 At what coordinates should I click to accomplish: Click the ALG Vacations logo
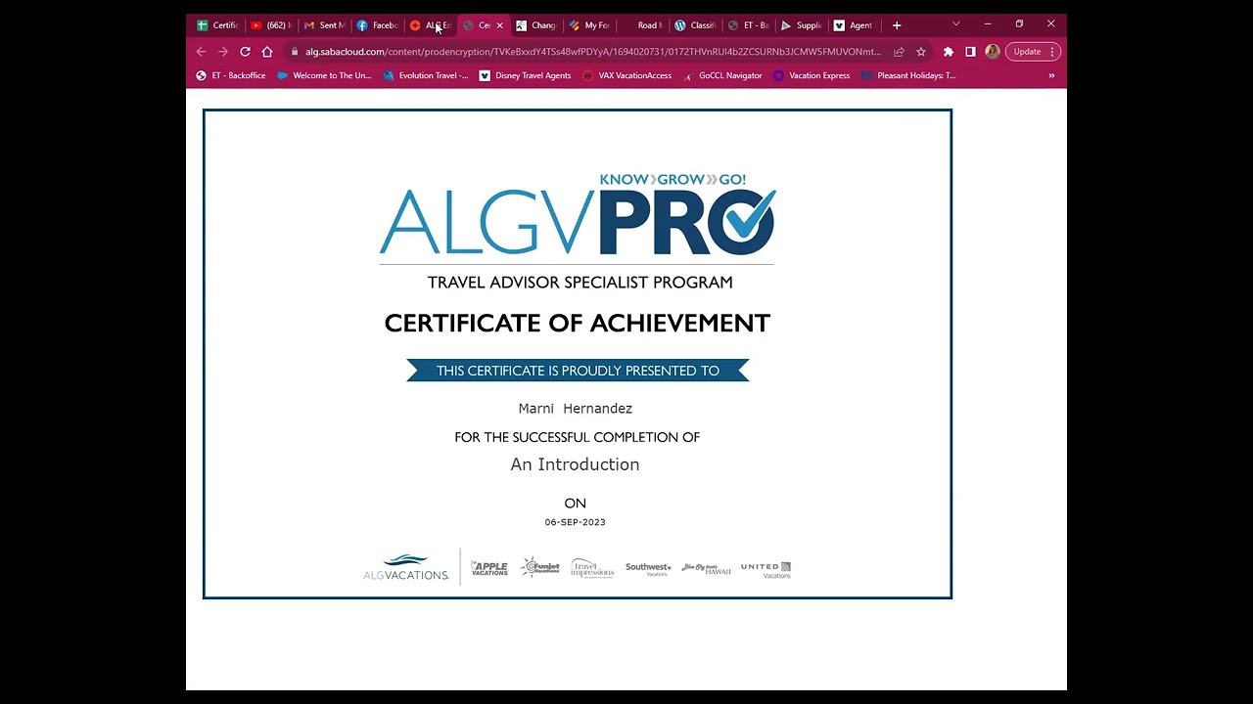pos(406,567)
